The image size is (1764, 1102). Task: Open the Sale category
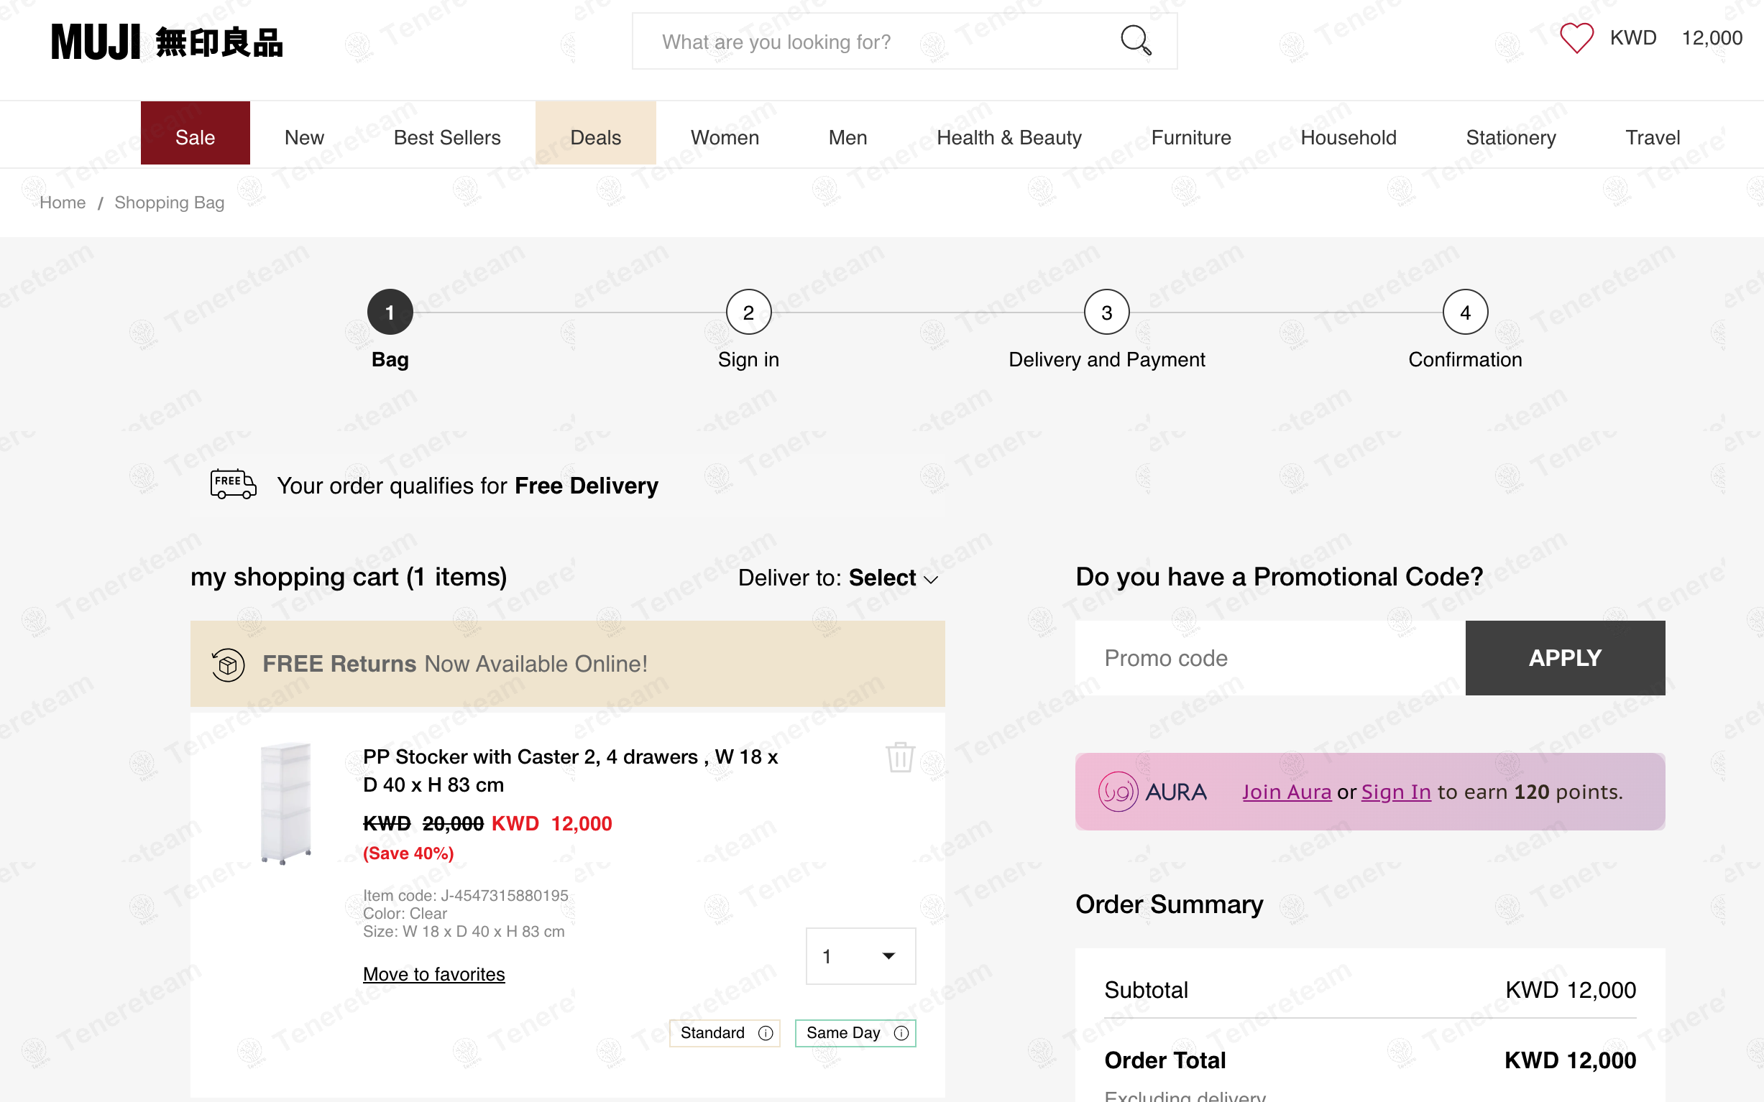(196, 134)
